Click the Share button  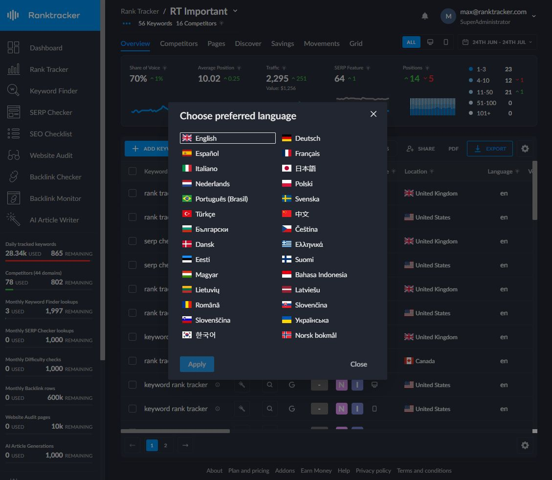click(420, 149)
